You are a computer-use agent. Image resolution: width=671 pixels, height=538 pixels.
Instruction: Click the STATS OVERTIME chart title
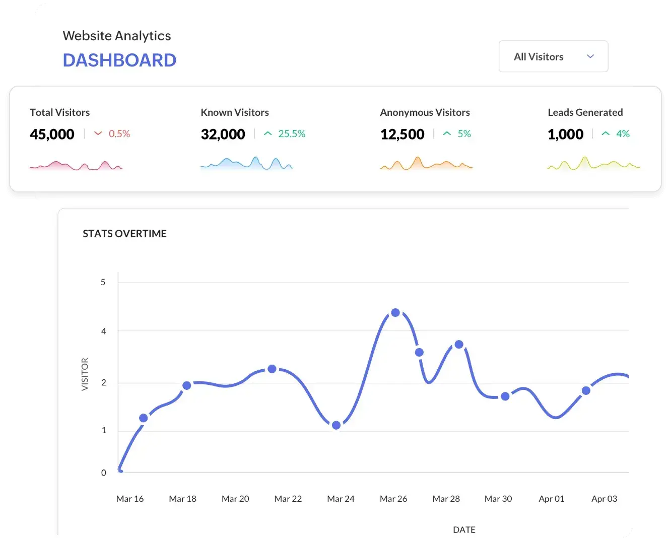click(x=124, y=233)
